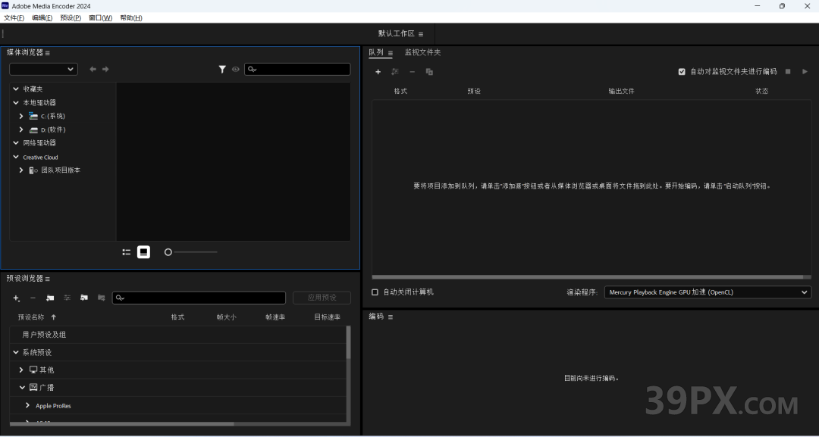Collapse the Creative Cloud tree node

click(16, 157)
